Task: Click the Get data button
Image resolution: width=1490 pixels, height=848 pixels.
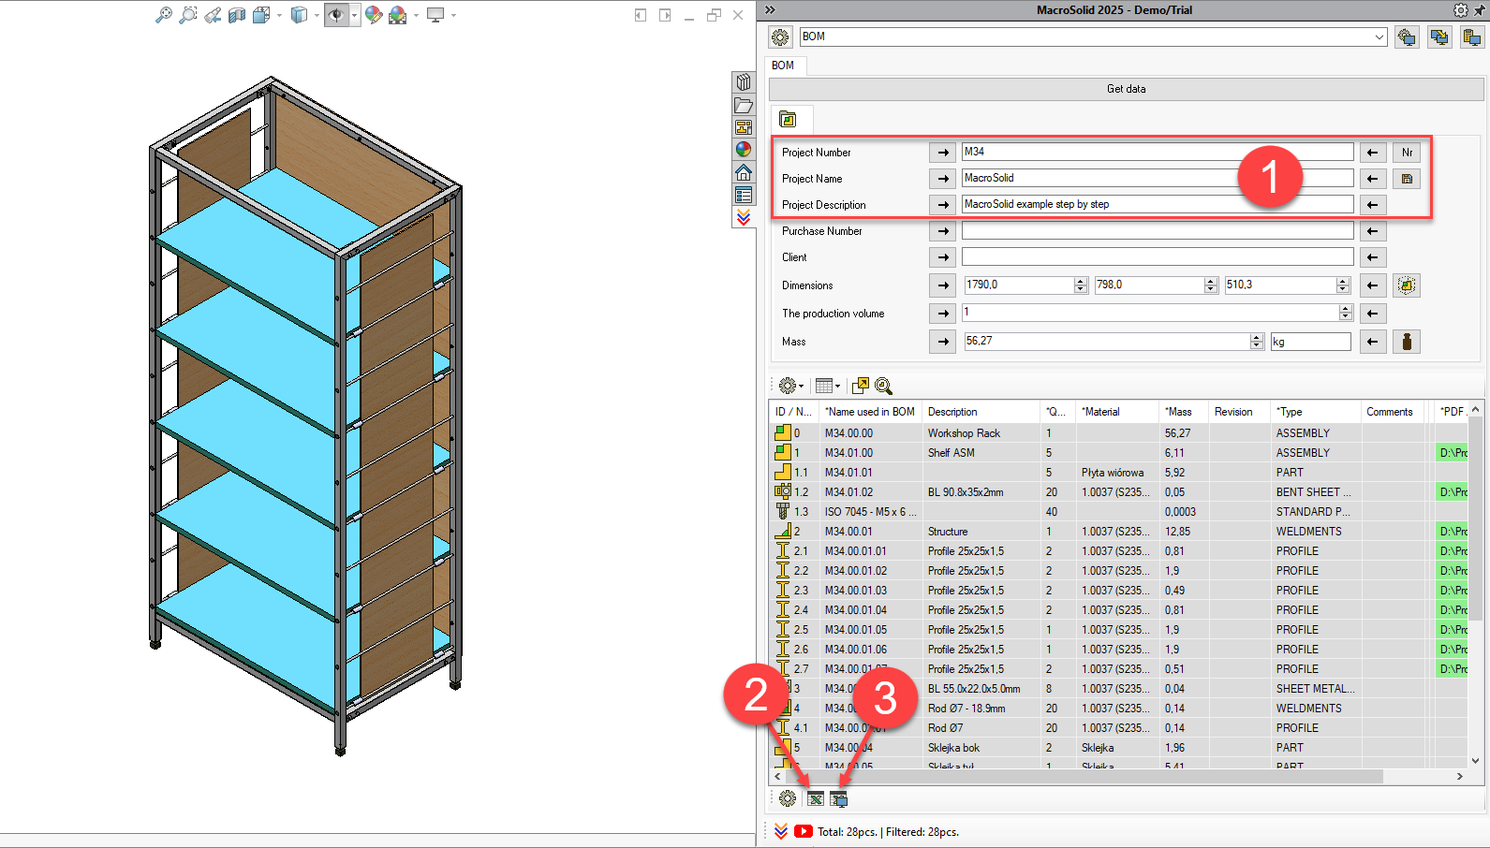Action: pyautogui.click(x=1126, y=89)
